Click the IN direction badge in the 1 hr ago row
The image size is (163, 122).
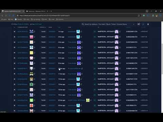coord(94,32)
